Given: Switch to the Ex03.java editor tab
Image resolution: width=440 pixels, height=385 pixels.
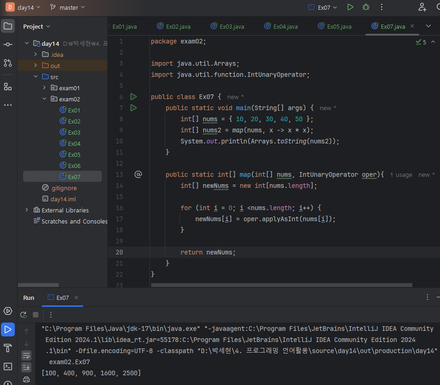Looking at the screenshot, I should point(227,26).
